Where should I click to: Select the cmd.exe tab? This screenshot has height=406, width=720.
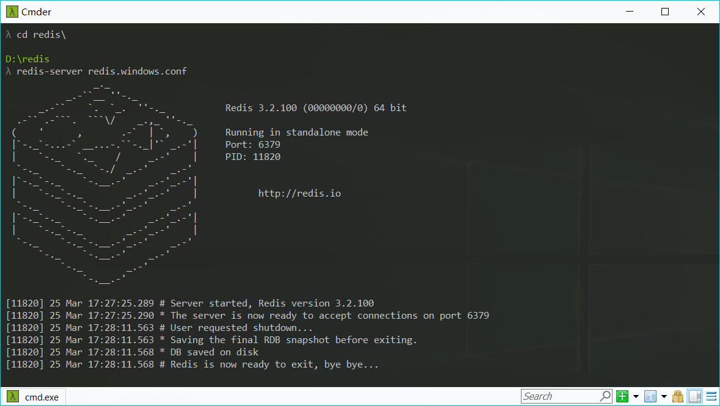(x=34, y=397)
